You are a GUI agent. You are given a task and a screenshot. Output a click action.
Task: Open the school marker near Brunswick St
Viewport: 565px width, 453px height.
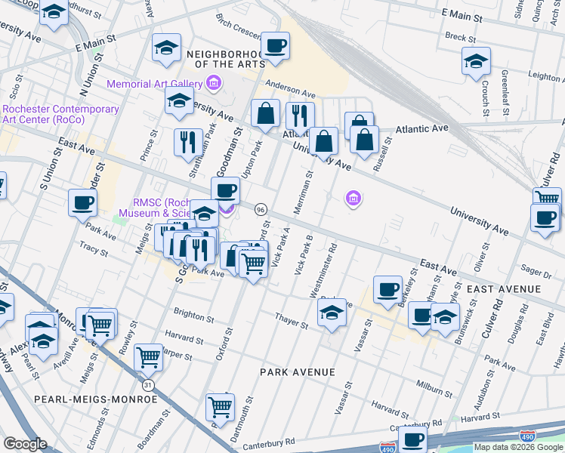coord(445,318)
